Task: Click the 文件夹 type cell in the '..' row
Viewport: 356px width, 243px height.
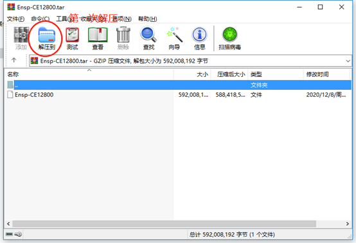Action: (259, 85)
